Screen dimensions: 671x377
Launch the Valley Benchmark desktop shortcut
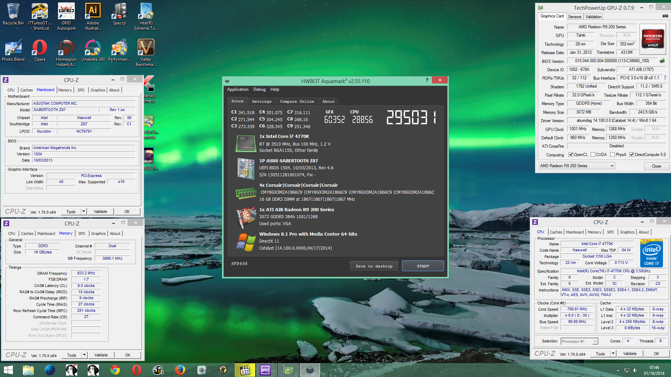pyautogui.click(x=146, y=53)
